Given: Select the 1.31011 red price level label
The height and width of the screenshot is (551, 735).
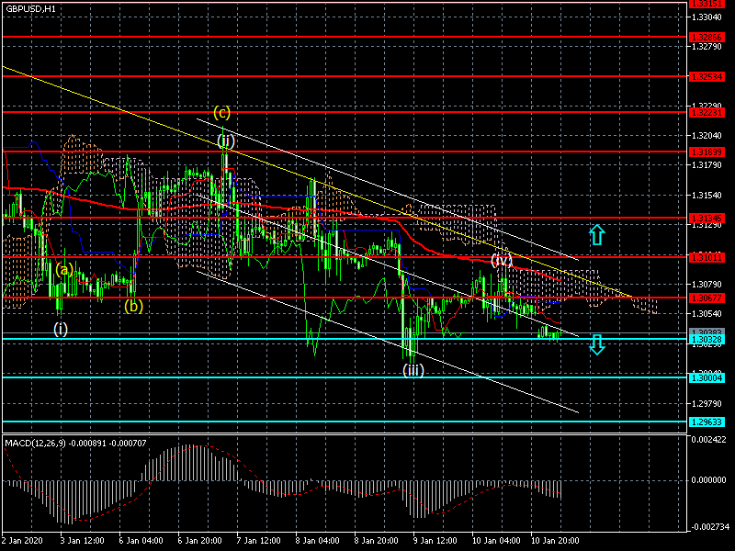Looking at the screenshot, I should point(707,257).
